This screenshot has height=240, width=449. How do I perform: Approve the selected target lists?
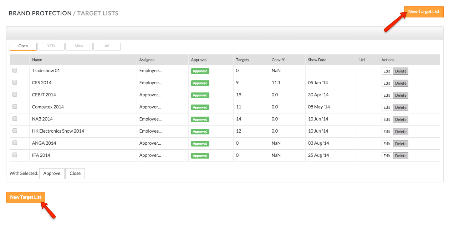pyautogui.click(x=52, y=174)
